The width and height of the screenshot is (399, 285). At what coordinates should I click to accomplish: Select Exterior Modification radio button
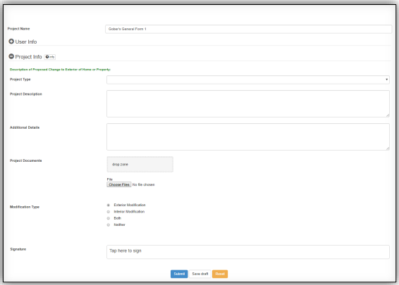click(x=109, y=205)
